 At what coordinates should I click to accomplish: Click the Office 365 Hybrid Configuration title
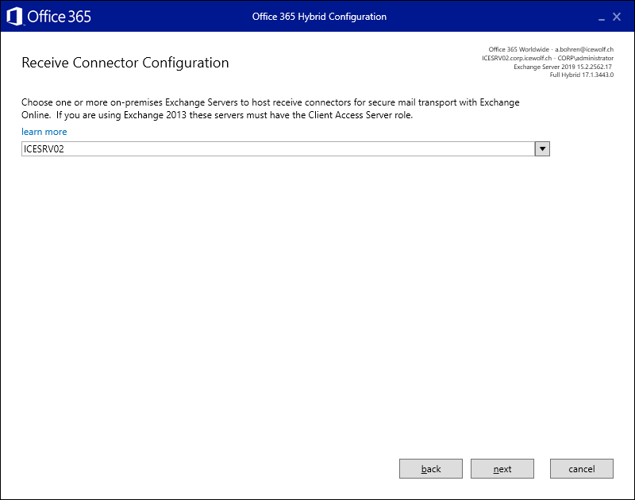click(319, 17)
